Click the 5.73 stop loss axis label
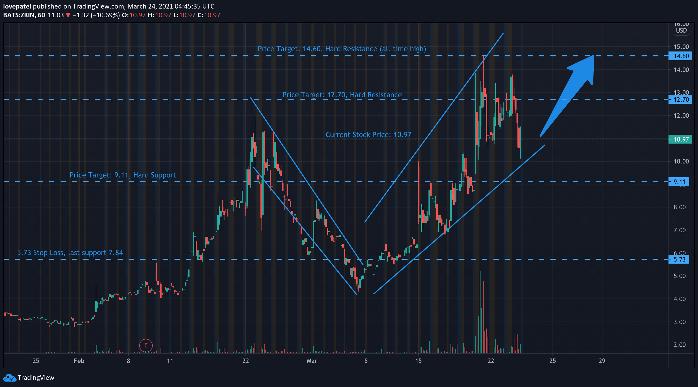Screen dimensions: 698x387 pyautogui.click(x=679, y=259)
